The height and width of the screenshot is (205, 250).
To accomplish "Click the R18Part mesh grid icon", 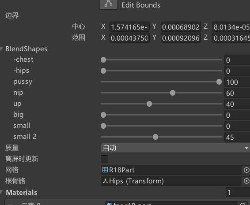I will pyautogui.click(x=105, y=170).
